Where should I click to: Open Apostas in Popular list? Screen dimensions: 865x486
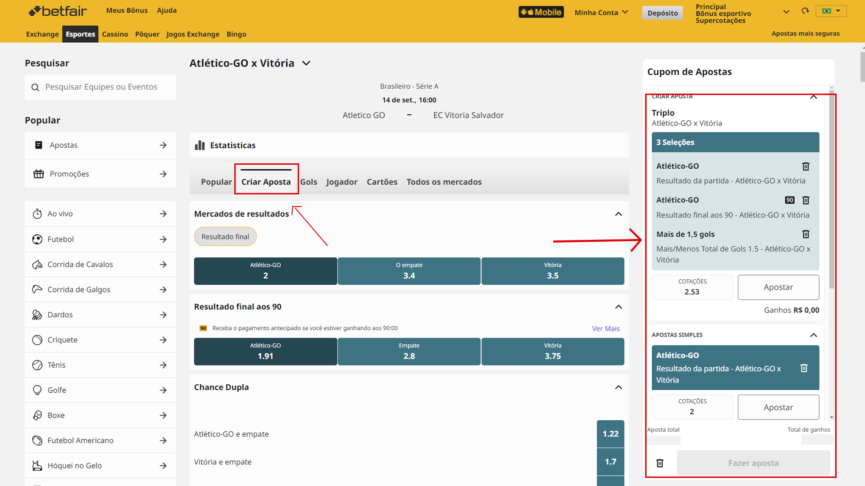pos(100,145)
